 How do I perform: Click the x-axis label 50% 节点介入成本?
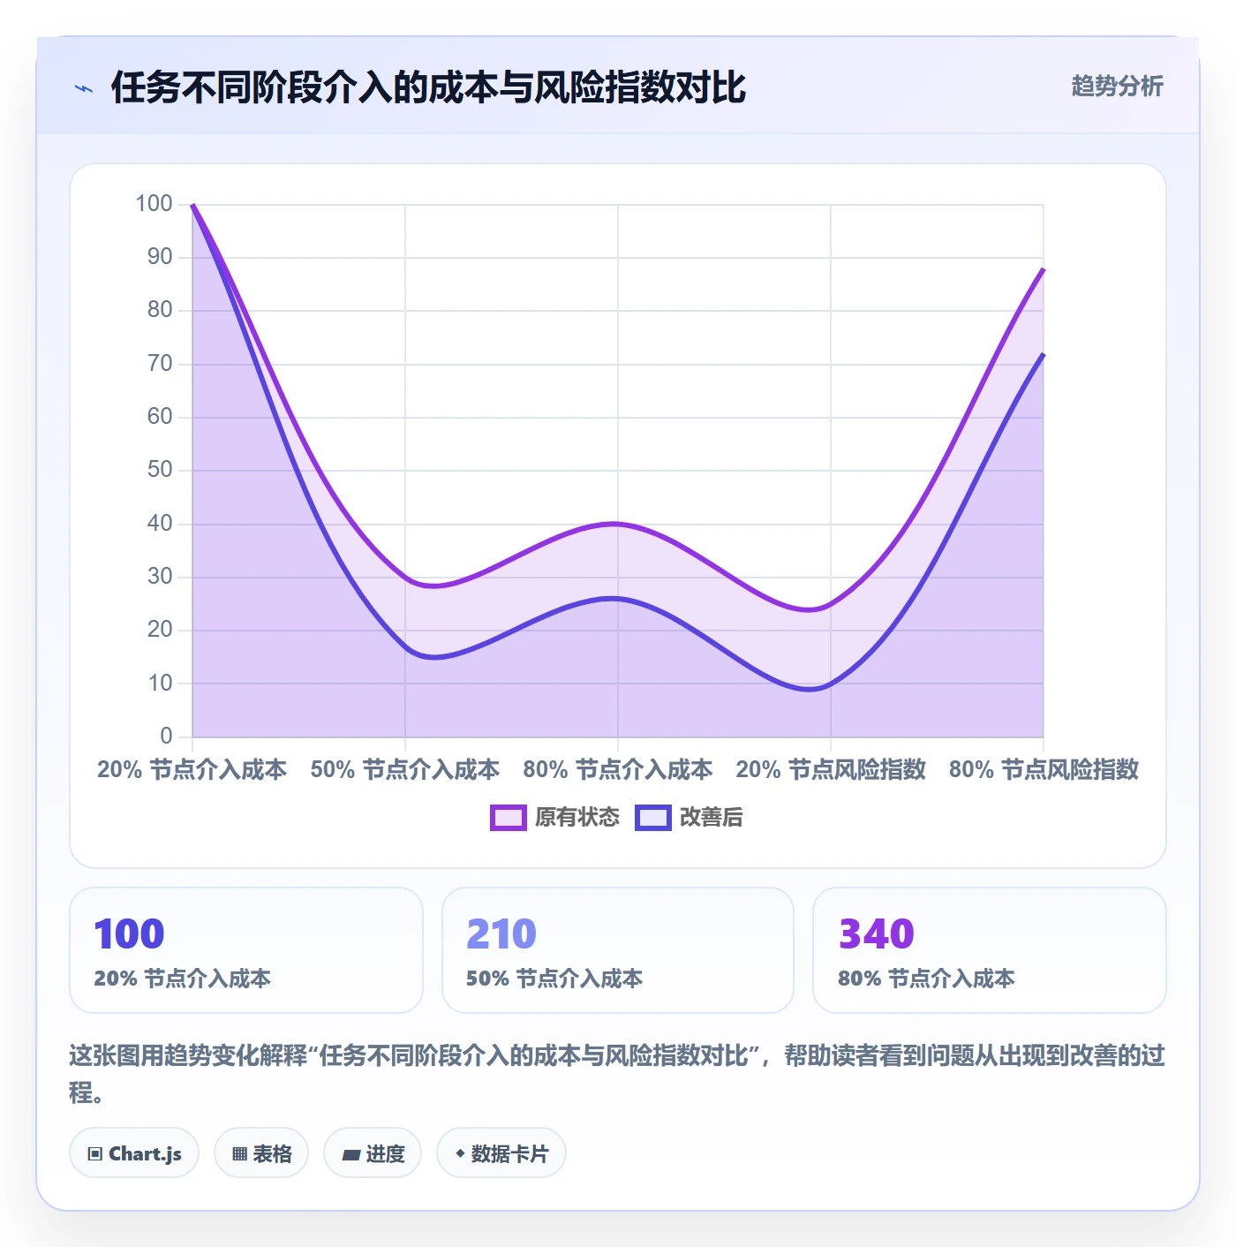pyautogui.click(x=405, y=769)
